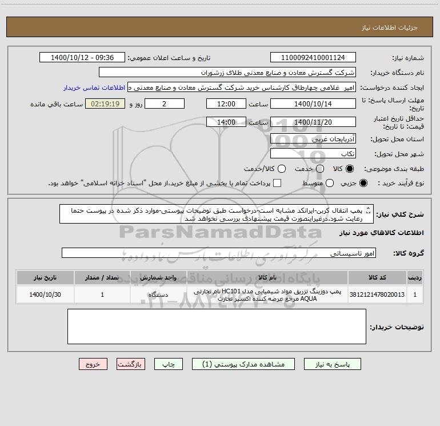440x426 pixels.
Task: Select the خدمت radio button
Action: point(320,169)
